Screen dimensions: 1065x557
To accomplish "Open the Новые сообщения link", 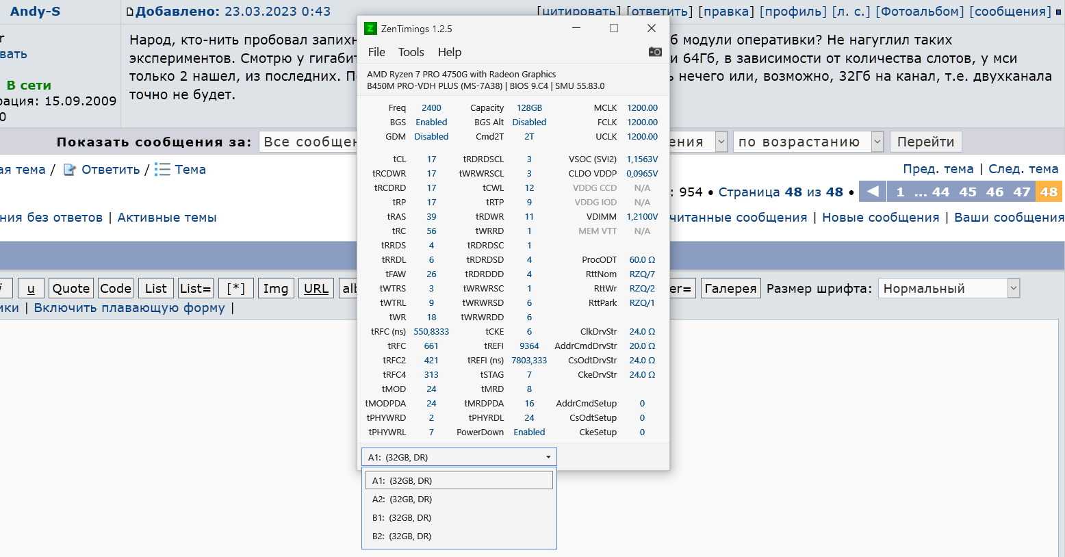I will coord(880,218).
